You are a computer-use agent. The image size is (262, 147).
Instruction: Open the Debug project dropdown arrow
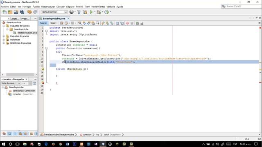103,12
